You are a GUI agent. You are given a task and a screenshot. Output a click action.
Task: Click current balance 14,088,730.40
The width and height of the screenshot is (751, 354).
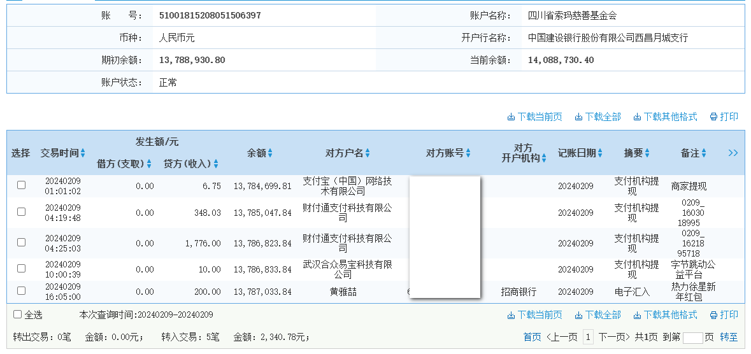561,60
